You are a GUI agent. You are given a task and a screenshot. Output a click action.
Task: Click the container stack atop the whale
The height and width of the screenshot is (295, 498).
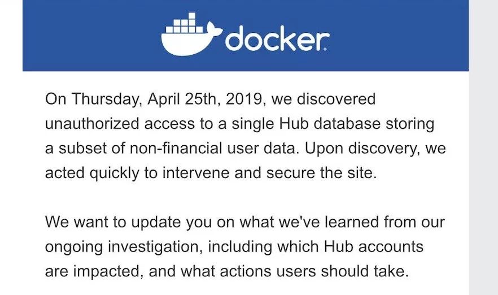(x=185, y=23)
